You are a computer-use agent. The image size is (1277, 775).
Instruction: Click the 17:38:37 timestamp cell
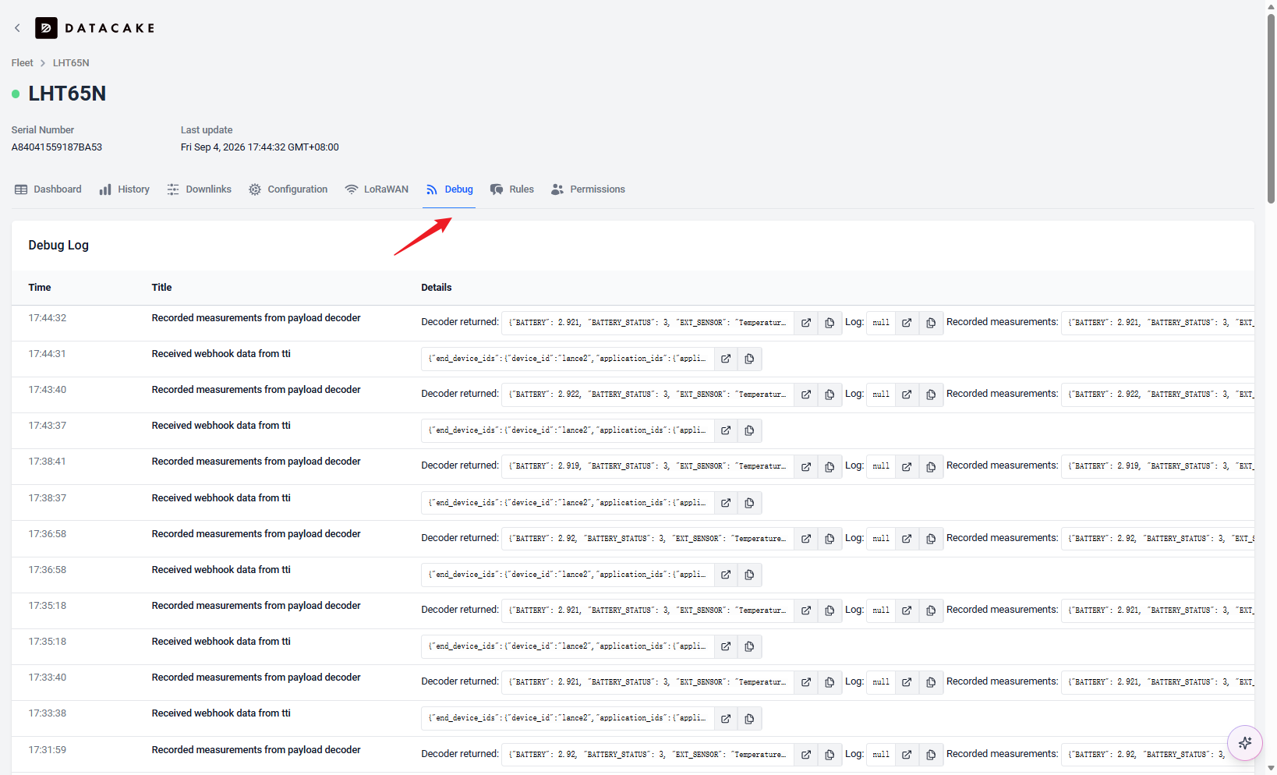(48, 498)
